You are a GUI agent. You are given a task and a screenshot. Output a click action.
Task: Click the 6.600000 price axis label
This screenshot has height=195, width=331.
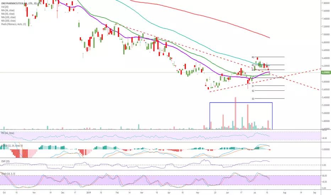tap(326, 50)
